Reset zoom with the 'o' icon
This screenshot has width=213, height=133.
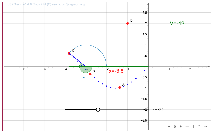pos(175,127)
